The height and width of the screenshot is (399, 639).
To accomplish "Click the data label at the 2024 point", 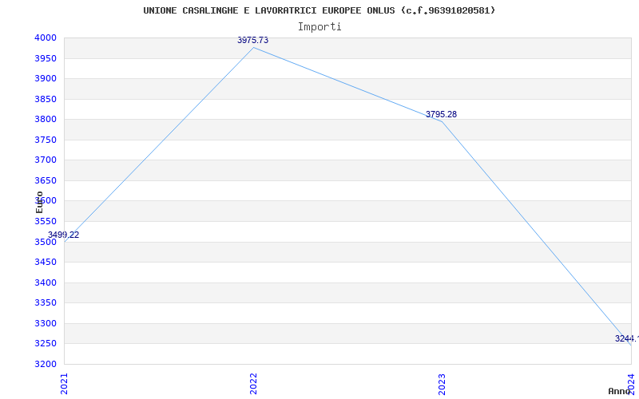I will pos(627,338).
